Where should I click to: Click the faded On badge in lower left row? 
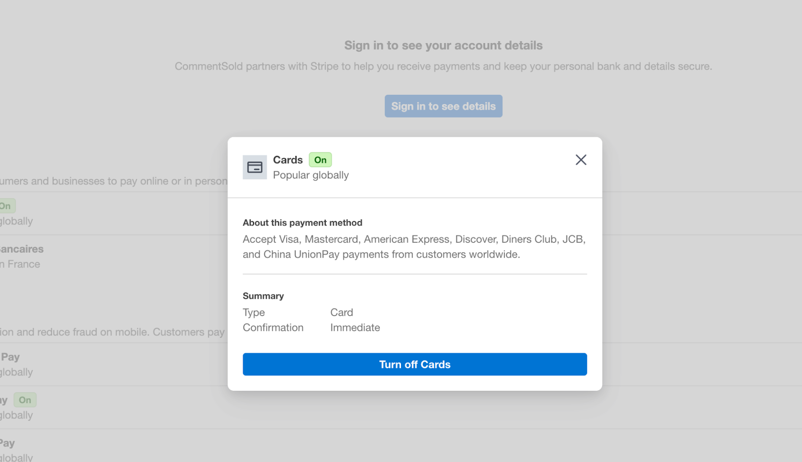(x=25, y=400)
